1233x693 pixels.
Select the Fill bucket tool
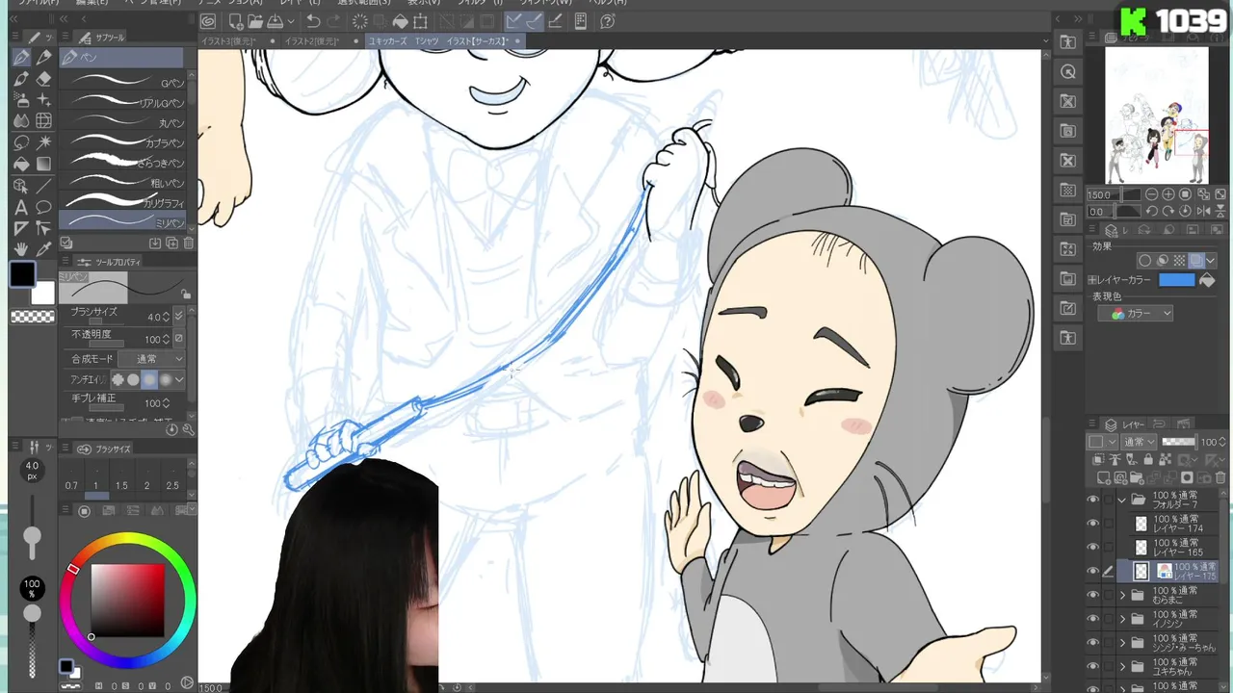point(21,164)
